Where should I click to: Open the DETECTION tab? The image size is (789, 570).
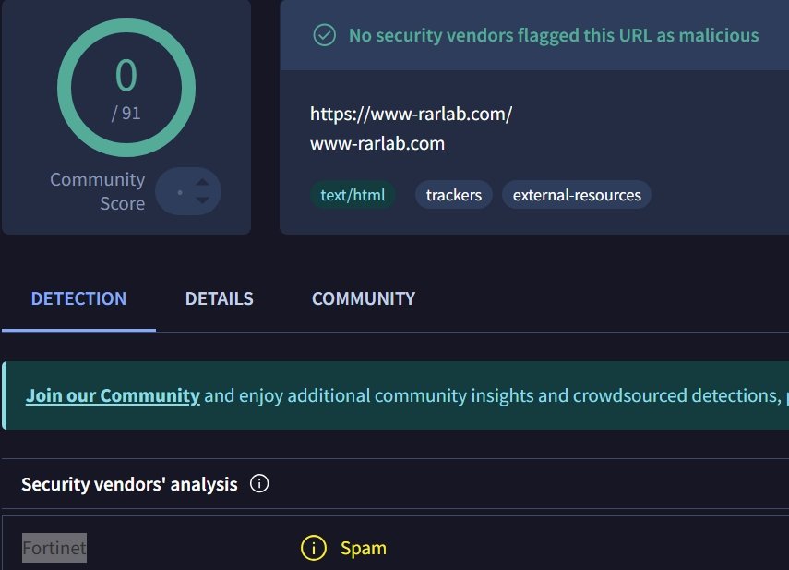point(78,298)
